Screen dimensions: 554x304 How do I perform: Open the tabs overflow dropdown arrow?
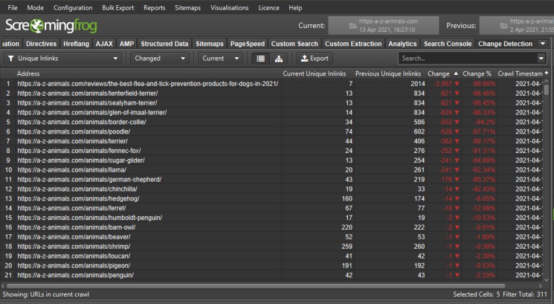click(x=543, y=44)
